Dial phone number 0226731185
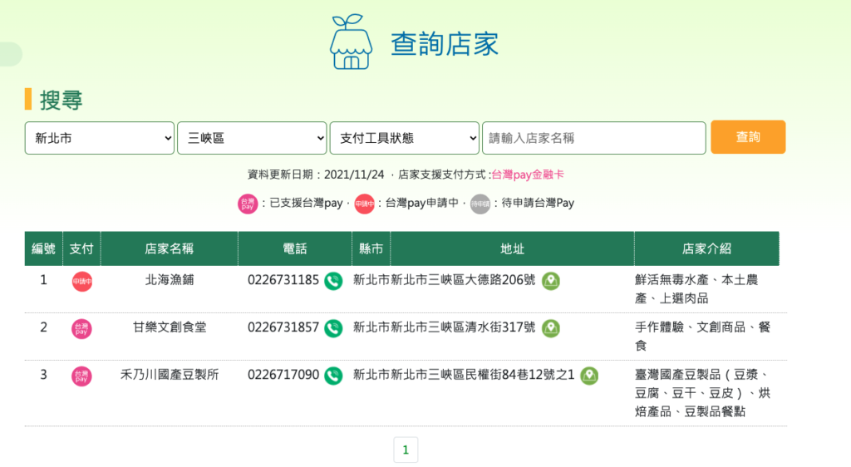Image resolution: width=851 pixels, height=467 pixels. pyautogui.click(x=283, y=281)
